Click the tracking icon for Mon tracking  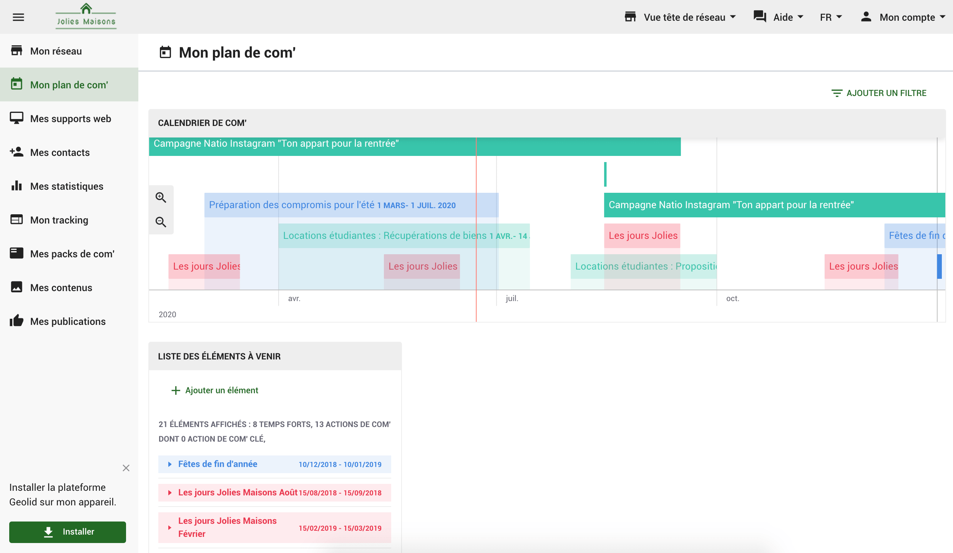[x=17, y=220]
